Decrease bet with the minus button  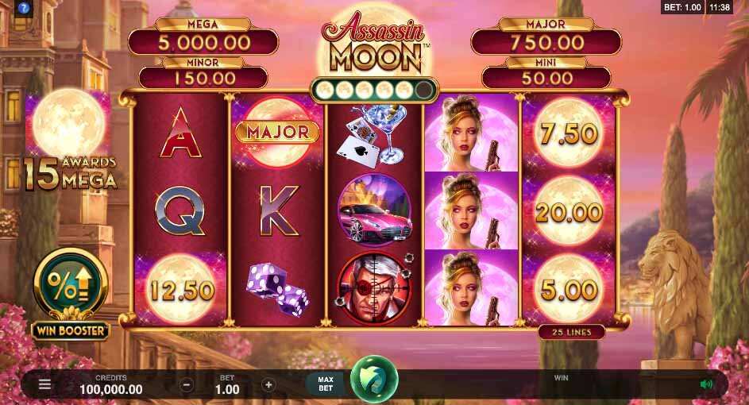[x=187, y=384]
